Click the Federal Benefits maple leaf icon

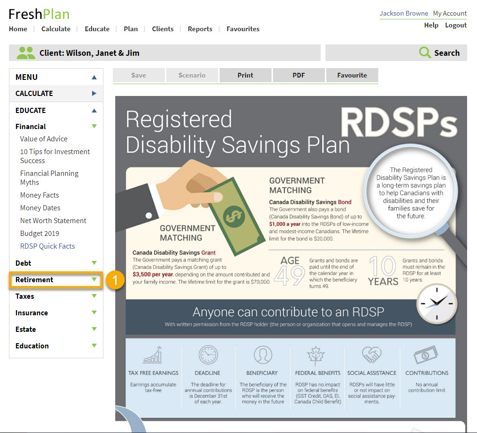pos(316,355)
